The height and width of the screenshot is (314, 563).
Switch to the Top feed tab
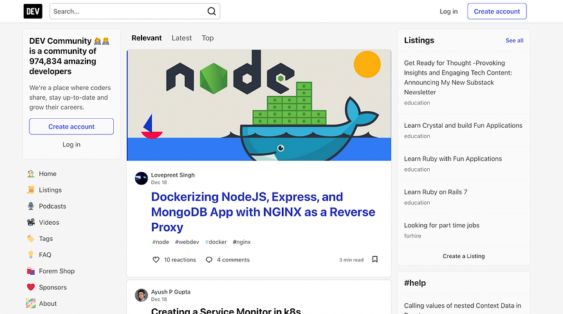point(208,38)
